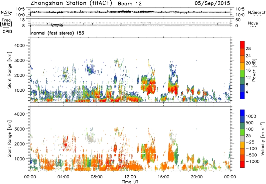Click the "16:00" time tick label
This screenshot has width=266, height=184.
163,177
